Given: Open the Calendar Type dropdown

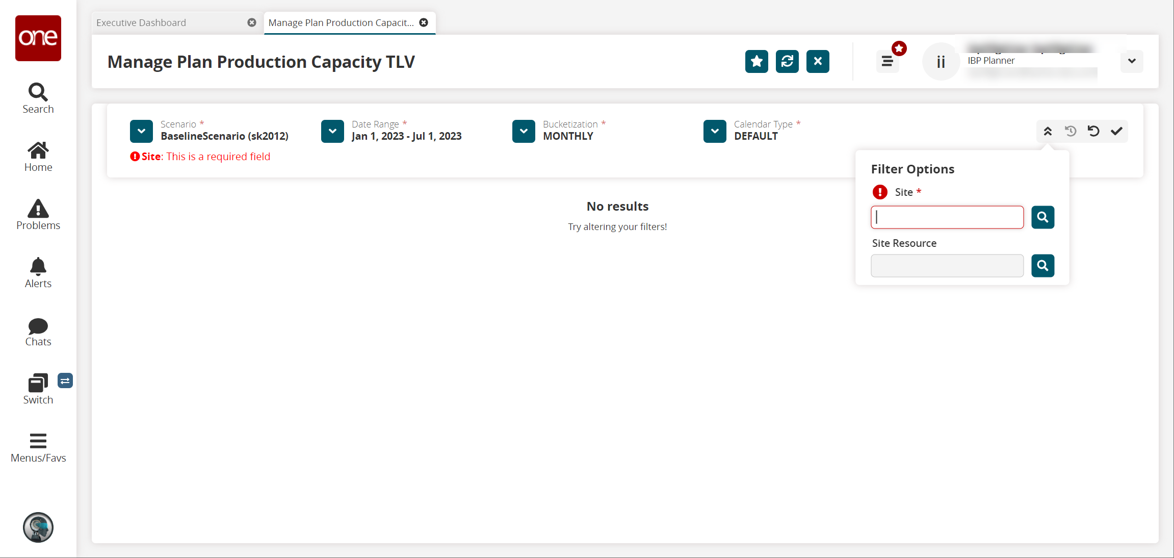Looking at the screenshot, I should (x=715, y=132).
